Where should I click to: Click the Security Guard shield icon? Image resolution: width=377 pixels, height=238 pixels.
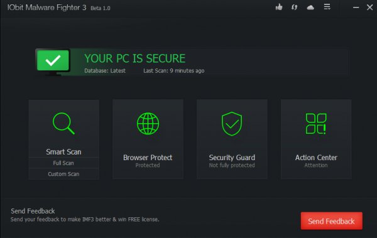(x=232, y=124)
